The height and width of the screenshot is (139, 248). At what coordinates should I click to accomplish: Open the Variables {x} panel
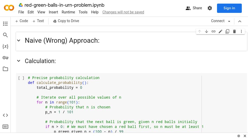tap(5, 46)
